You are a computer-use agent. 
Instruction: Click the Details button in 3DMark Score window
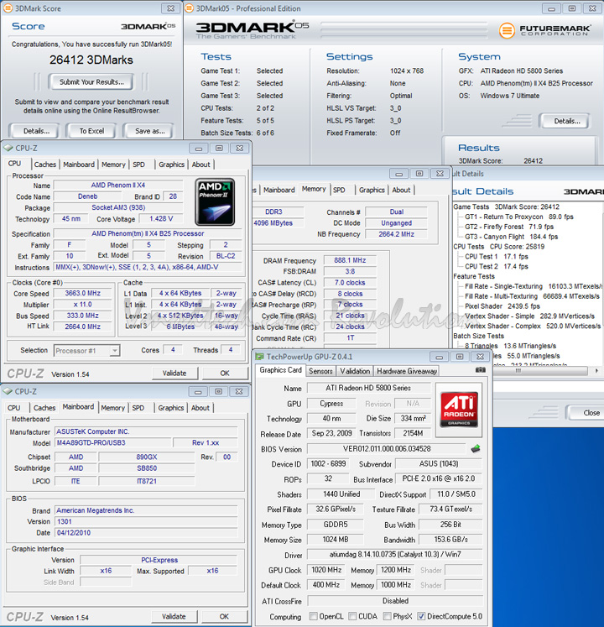pyautogui.click(x=36, y=131)
